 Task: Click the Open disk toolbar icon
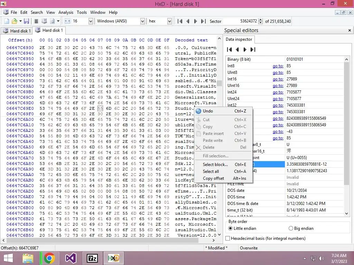[x=44, y=21]
